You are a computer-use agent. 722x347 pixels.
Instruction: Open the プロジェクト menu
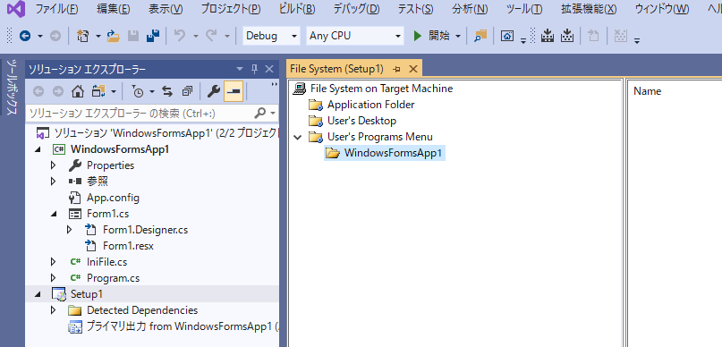click(231, 9)
